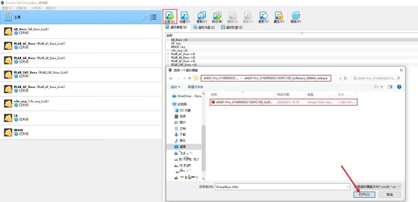
Task: Select eNSP-Pro_V100R003C10SPC100 virtual disk file
Action: tap(283, 102)
